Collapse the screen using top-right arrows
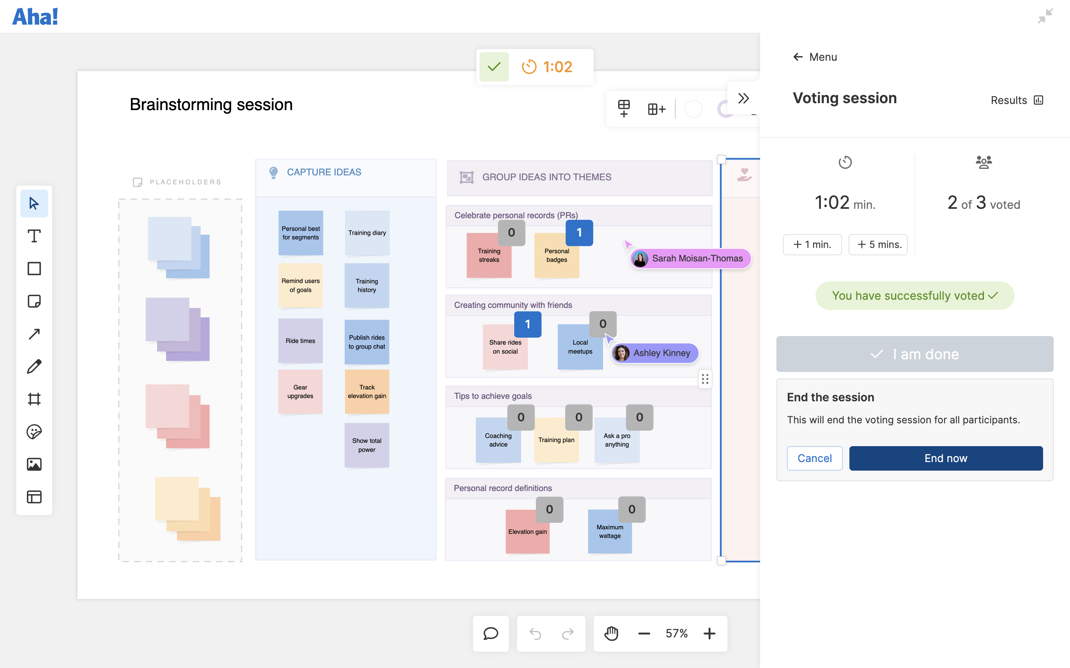Screen dimensions: 1070x668 tap(1045, 16)
